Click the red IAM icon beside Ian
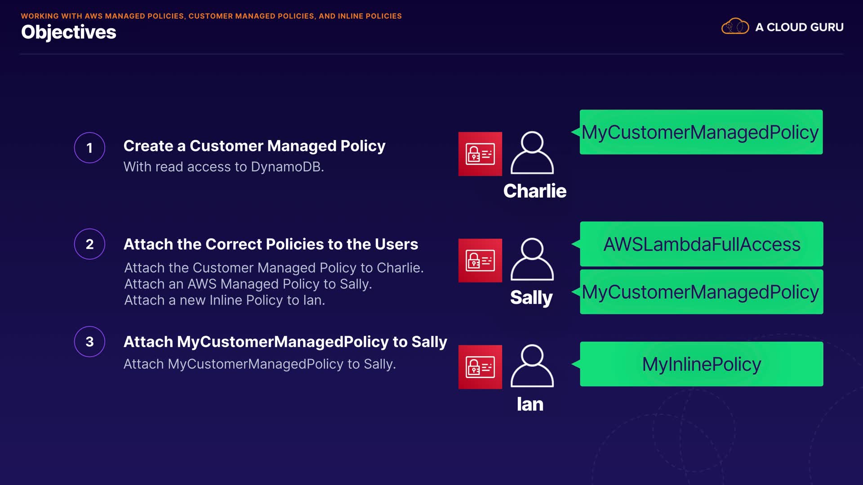Viewport: 863px width, 485px height. pyautogui.click(x=480, y=367)
